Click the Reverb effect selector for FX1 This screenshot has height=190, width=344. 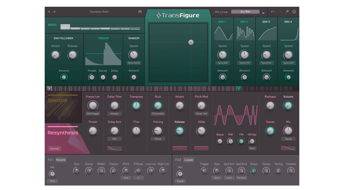61,160
